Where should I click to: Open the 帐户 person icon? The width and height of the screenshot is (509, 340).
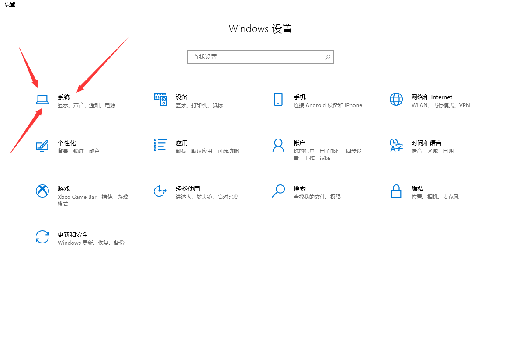coord(278,145)
